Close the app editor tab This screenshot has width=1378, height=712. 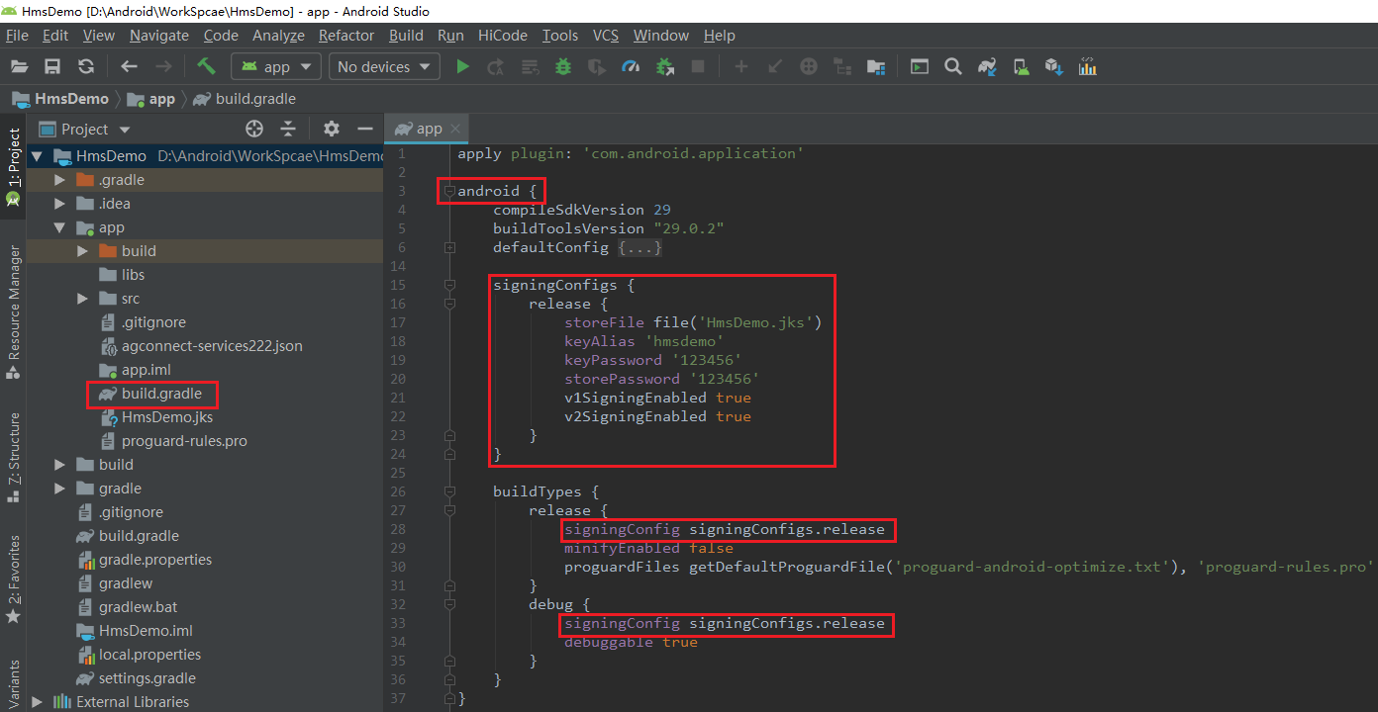[x=455, y=129]
